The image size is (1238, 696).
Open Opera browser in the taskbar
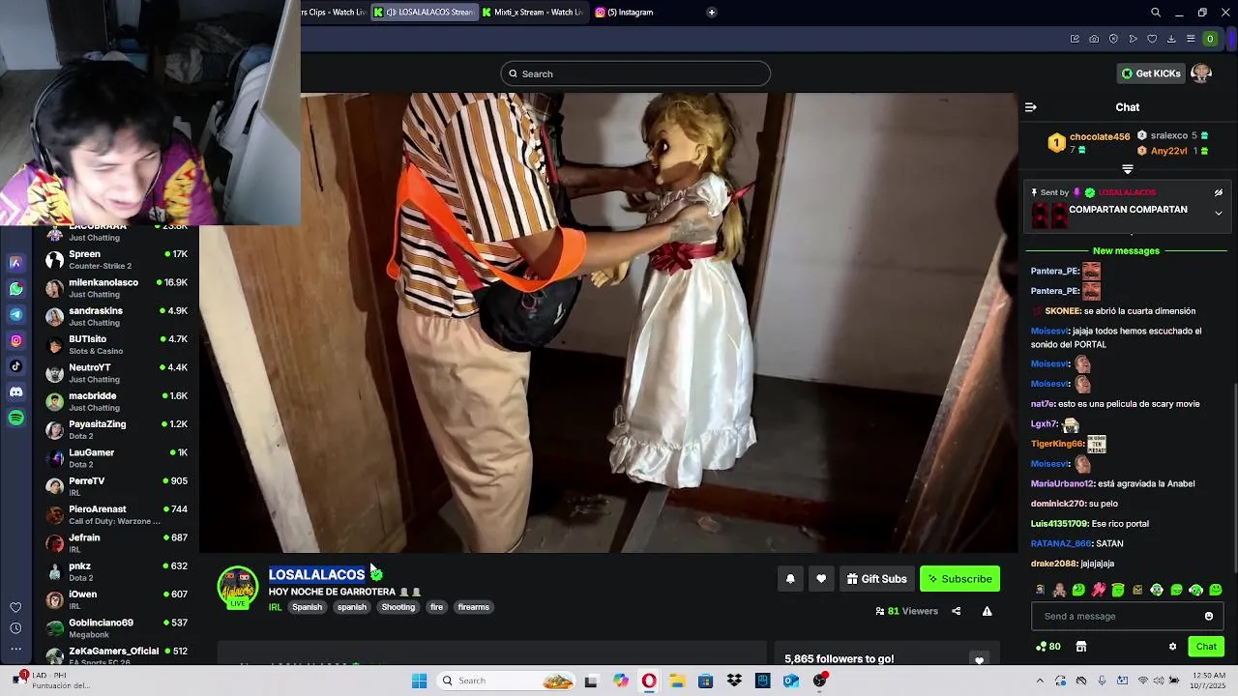649,681
